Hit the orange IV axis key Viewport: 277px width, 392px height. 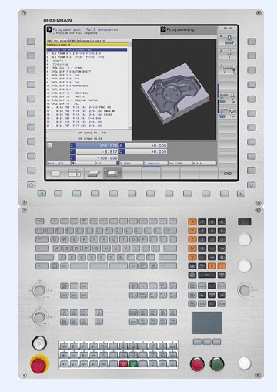(x=192, y=248)
